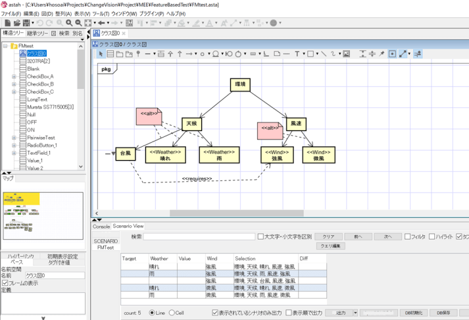Click the クリア button
The height and width of the screenshot is (320, 469).
tap(328, 236)
